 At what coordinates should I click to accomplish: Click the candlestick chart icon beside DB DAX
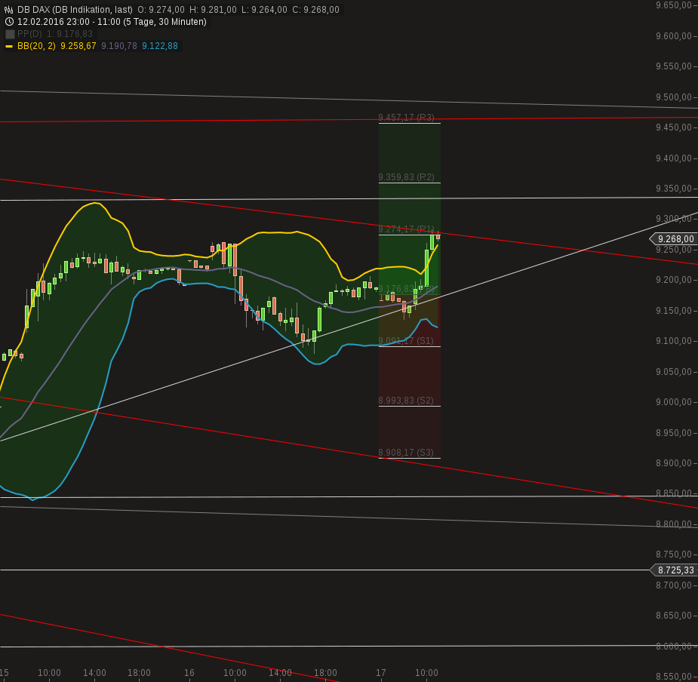10,9
